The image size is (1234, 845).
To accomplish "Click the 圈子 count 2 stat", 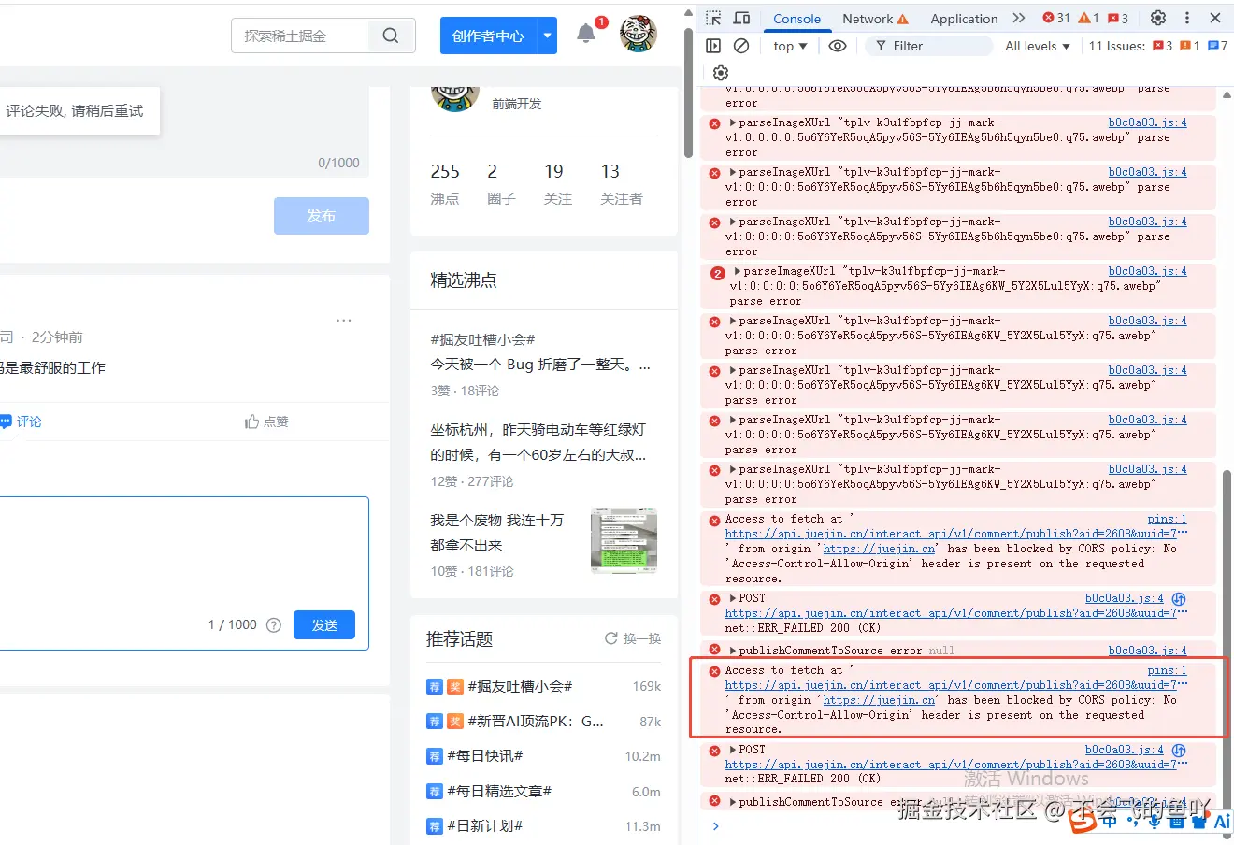I will click(x=501, y=183).
